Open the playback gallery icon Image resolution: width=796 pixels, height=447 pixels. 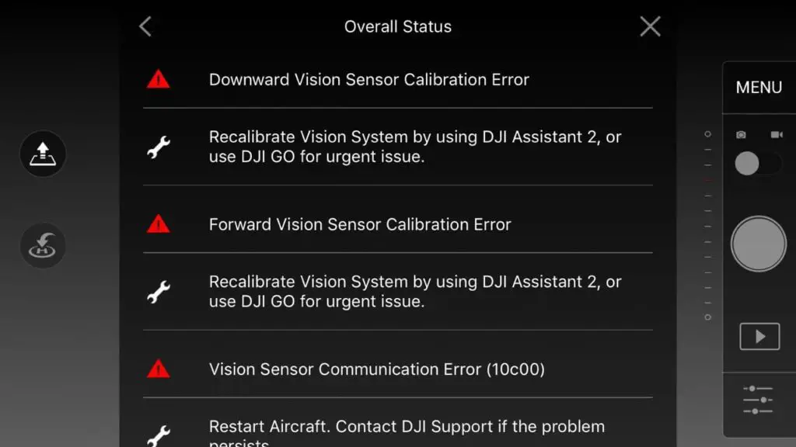(759, 336)
